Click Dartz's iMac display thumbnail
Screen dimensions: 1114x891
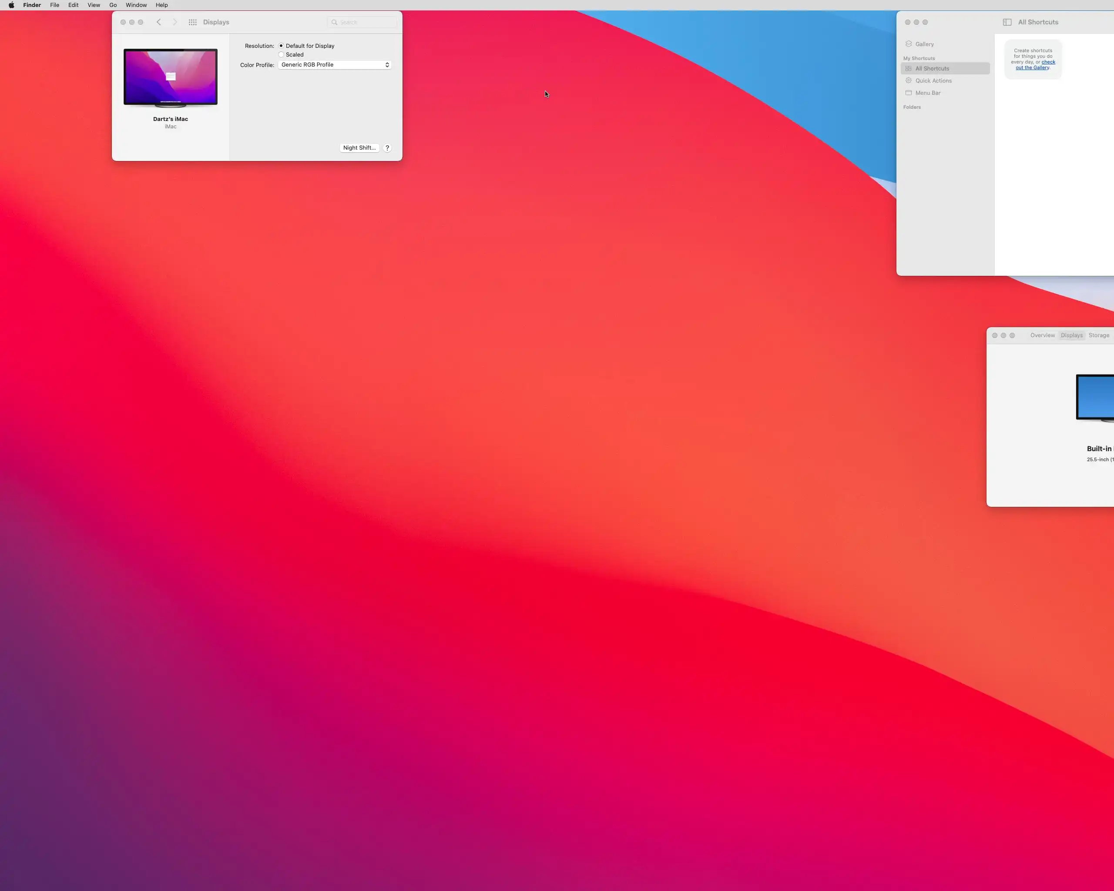(171, 78)
